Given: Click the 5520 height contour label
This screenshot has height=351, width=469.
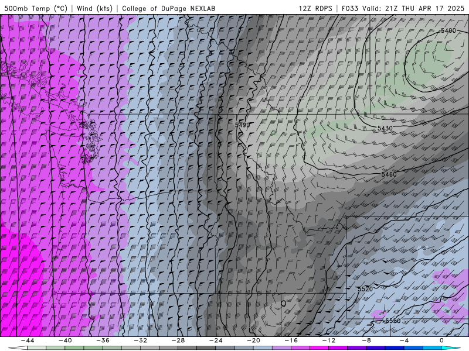Looking at the screenshot, I should tap(365, 289).
